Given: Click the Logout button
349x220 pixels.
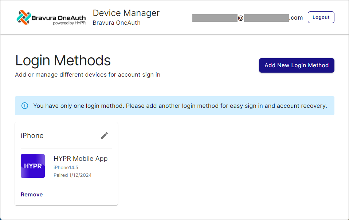Looking at the screenshot, I should (321, 17).
